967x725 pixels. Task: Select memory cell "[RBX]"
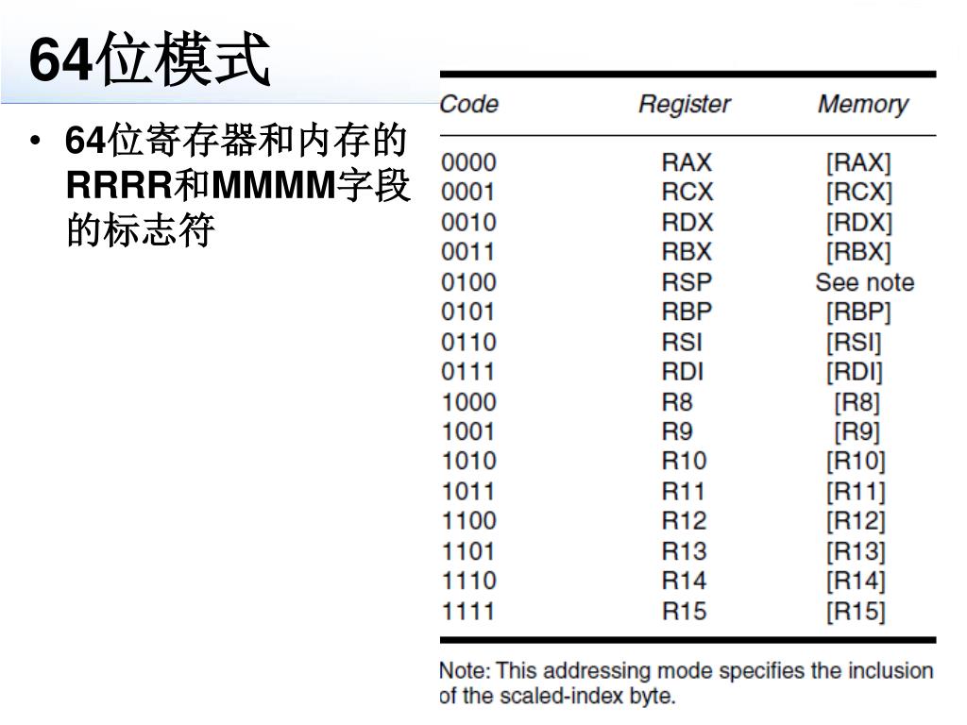click(x=859, y=252)
